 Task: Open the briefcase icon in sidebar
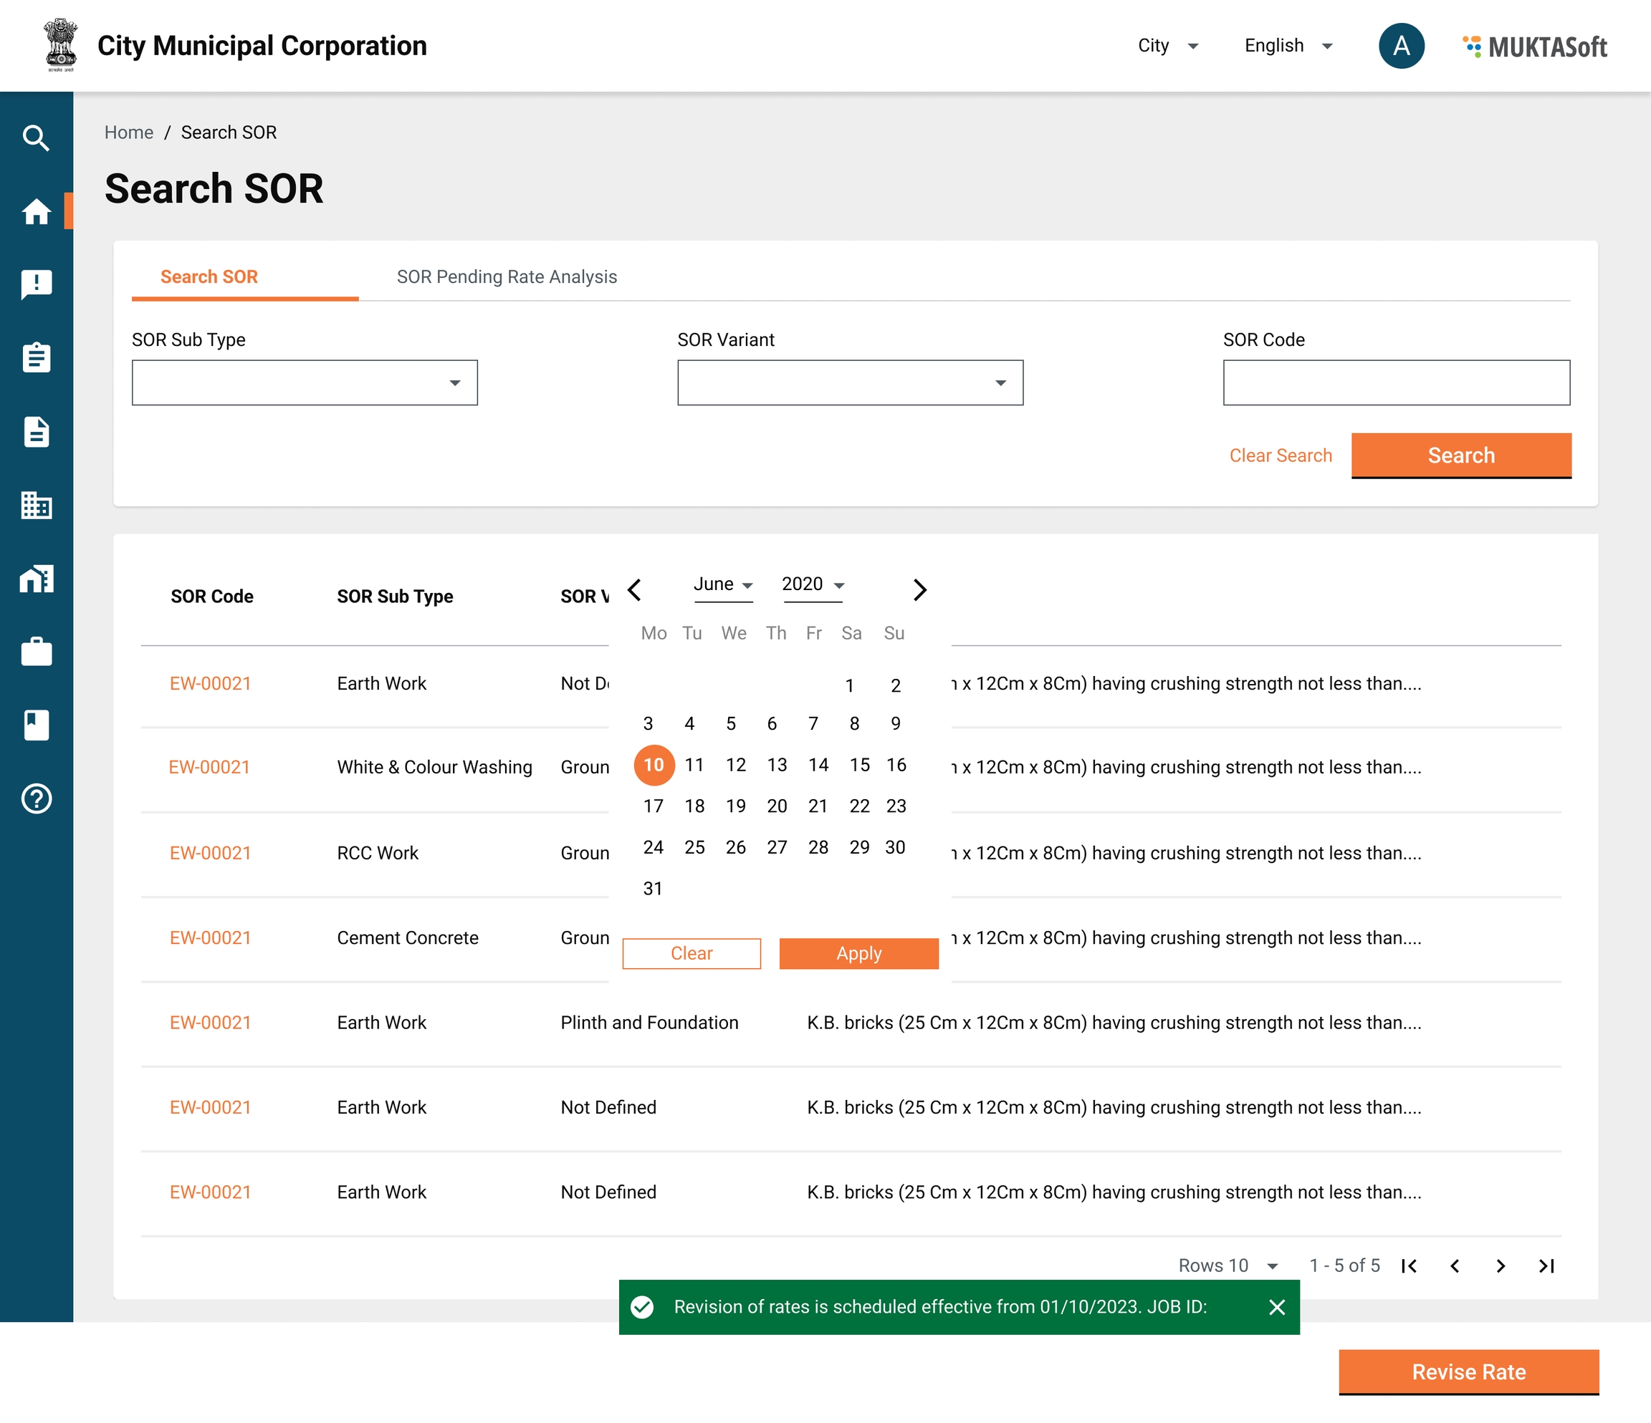(36, 652)
